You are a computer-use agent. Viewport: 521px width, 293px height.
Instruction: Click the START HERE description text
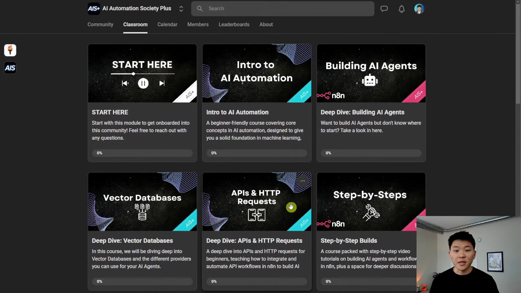click(141, 130)
